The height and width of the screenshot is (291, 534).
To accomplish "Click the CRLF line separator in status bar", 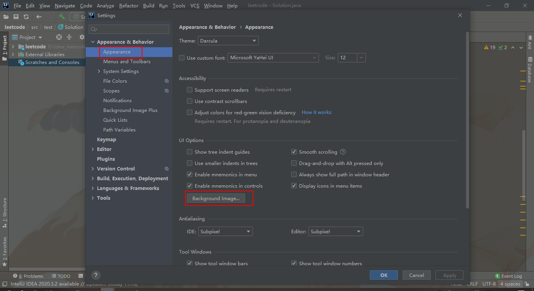I will coord(472,284).
